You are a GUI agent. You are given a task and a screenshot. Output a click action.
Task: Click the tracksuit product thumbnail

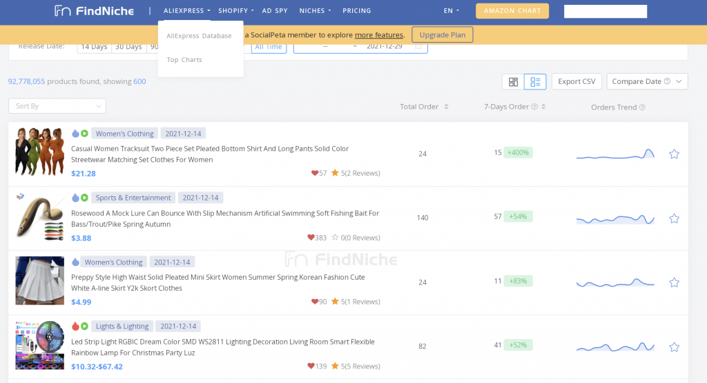coord(39,152)
